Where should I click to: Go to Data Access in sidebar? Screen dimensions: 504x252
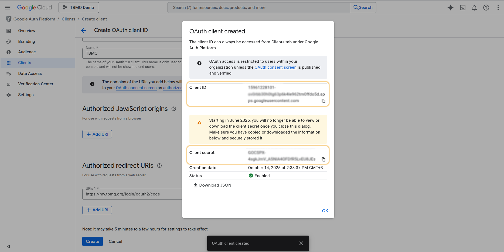click(x=30, y=73)
